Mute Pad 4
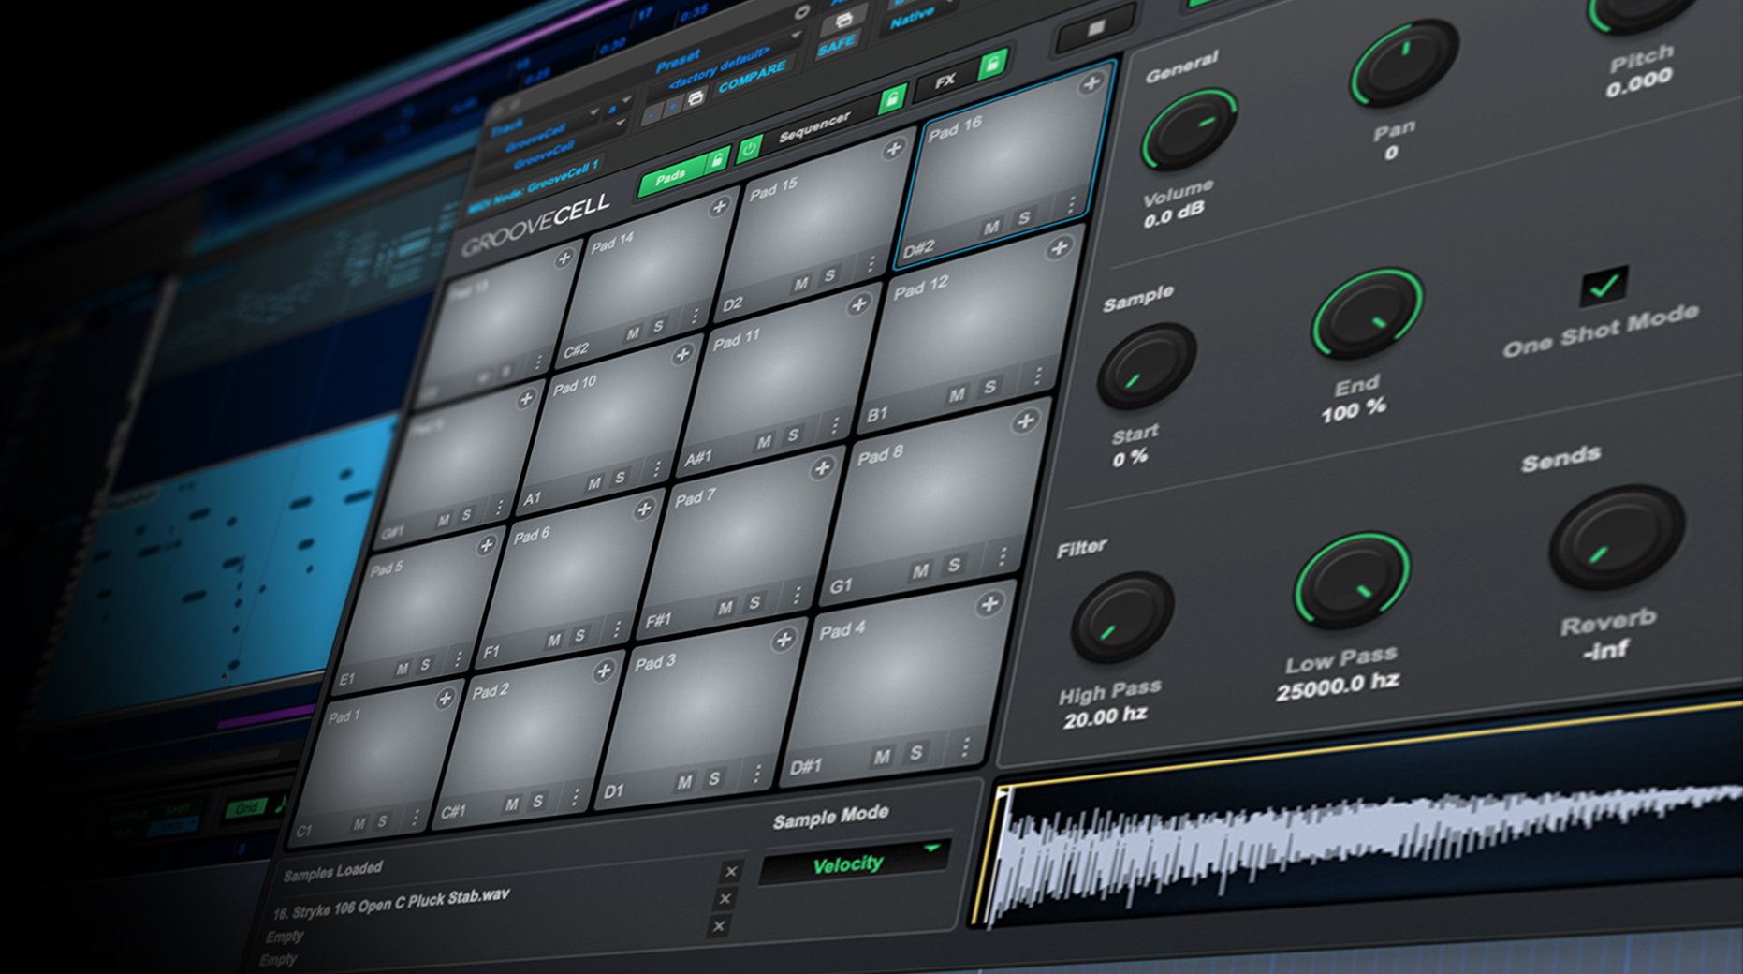 click(x=882, y=756)
